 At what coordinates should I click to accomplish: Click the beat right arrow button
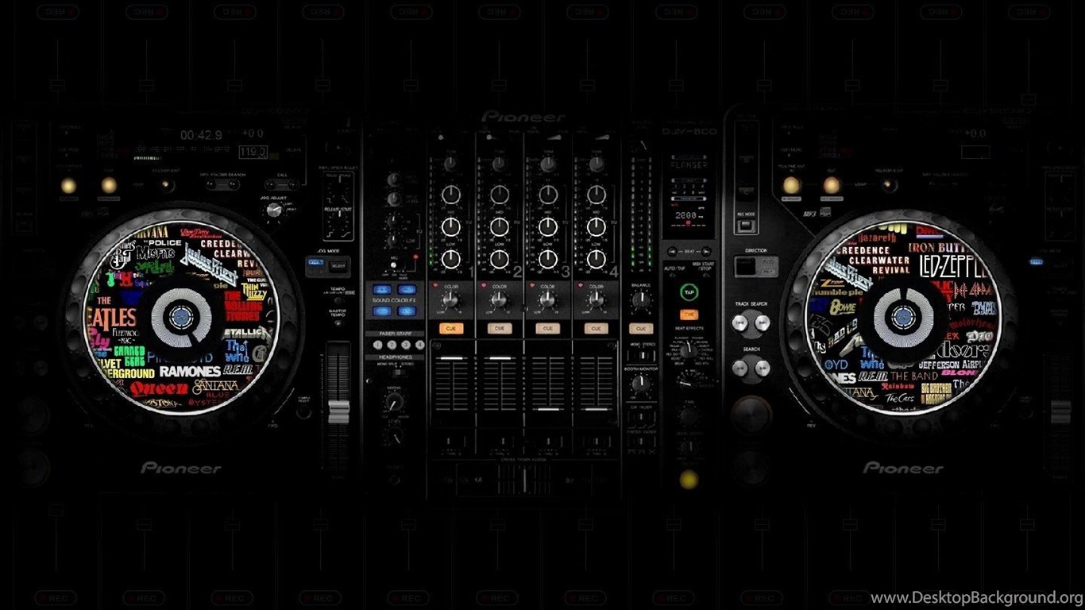[707, 251]
